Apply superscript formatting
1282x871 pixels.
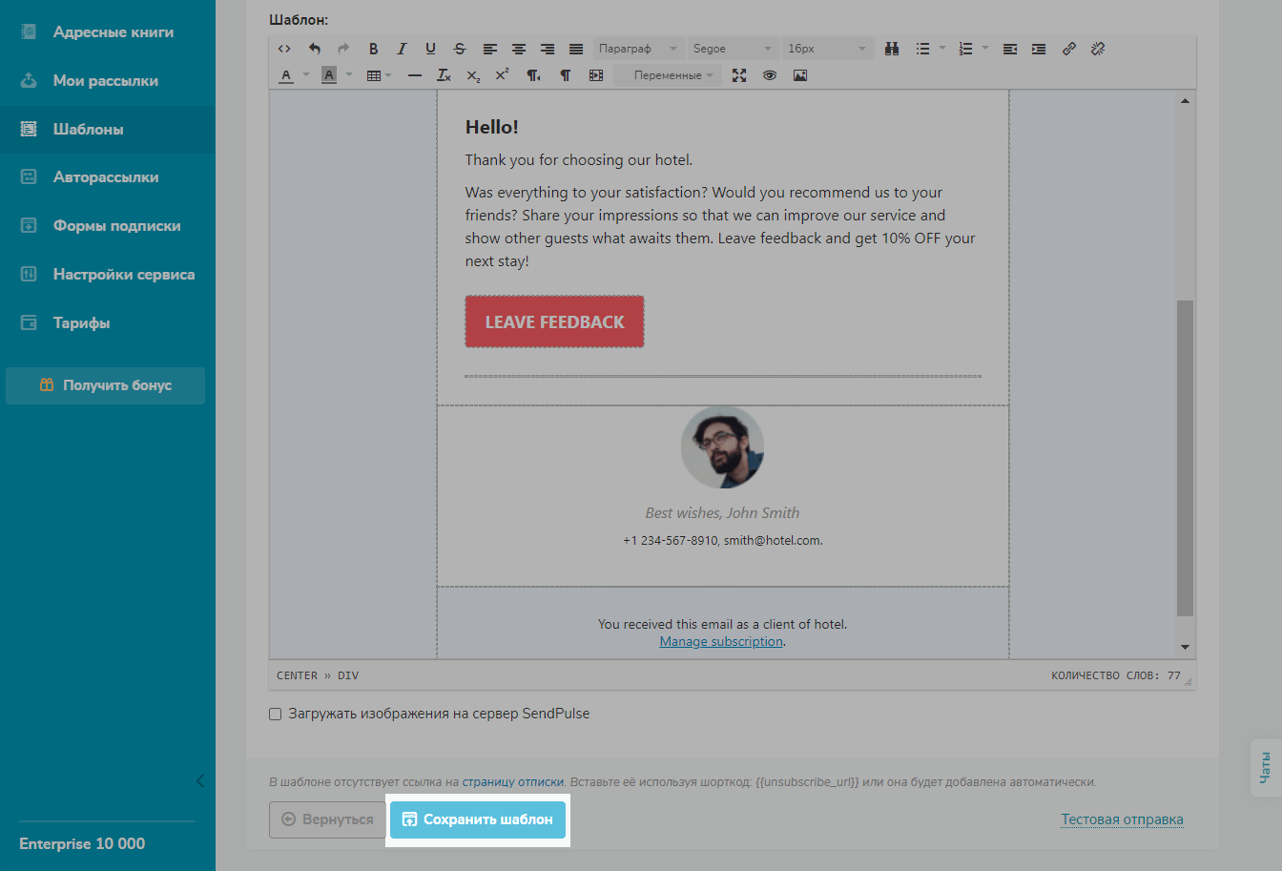(502, 75)
